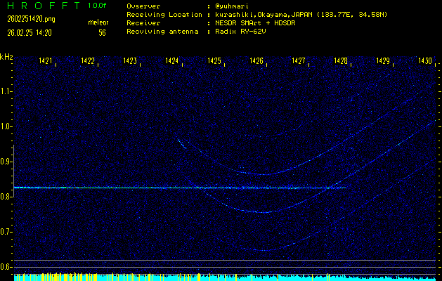
Task: Click the 1421 time marker
Action: pos(46,61)
